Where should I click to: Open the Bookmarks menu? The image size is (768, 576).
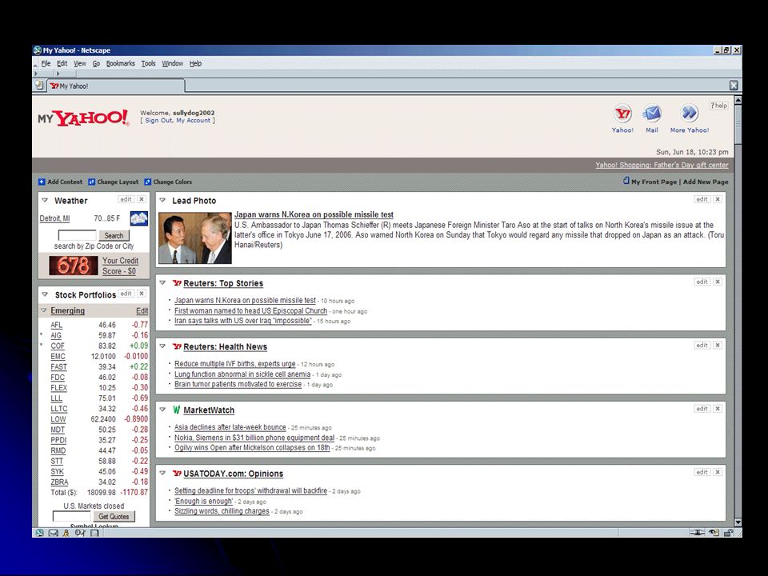coord(121,64)
